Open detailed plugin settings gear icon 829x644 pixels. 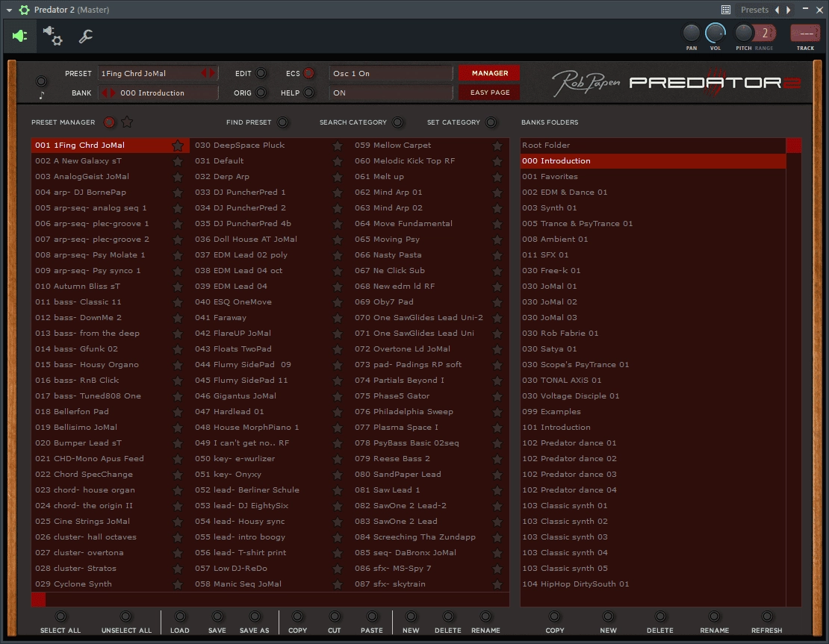[53, 36]
